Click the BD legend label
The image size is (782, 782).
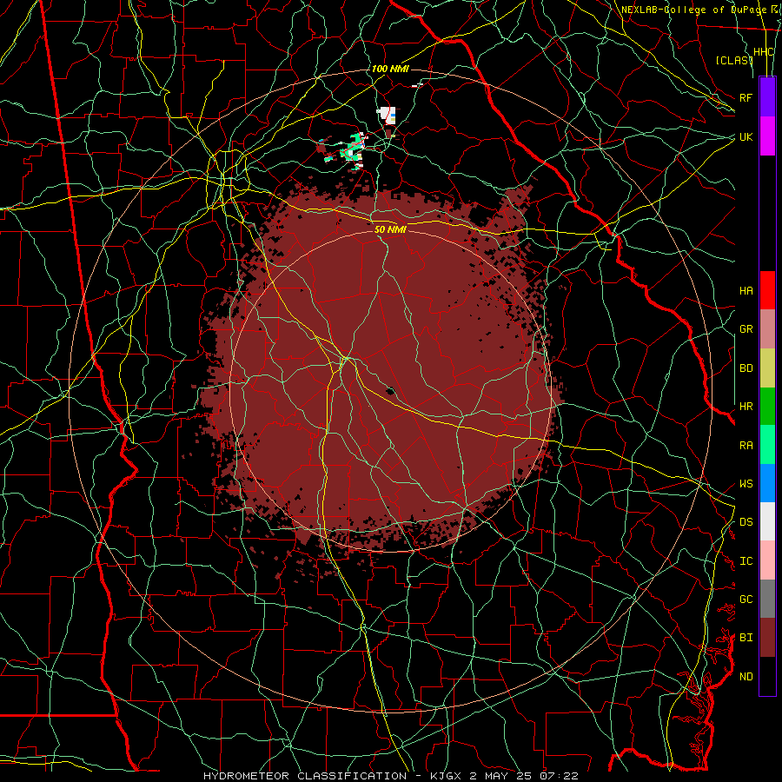746,368
